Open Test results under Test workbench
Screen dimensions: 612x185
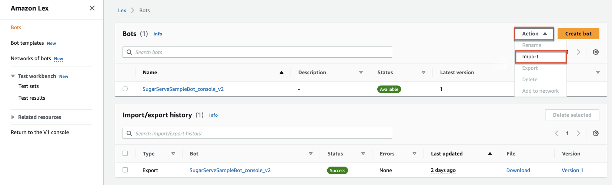click(32, 98)
